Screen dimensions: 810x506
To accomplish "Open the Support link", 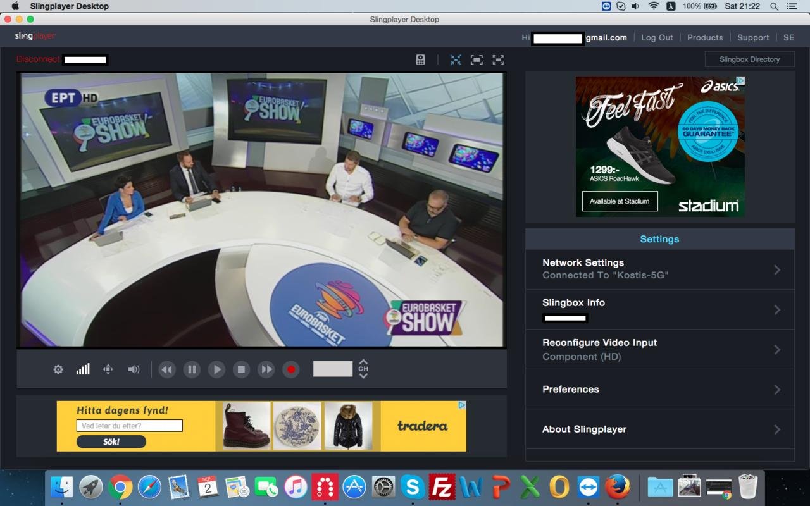I will click(753, 37).
